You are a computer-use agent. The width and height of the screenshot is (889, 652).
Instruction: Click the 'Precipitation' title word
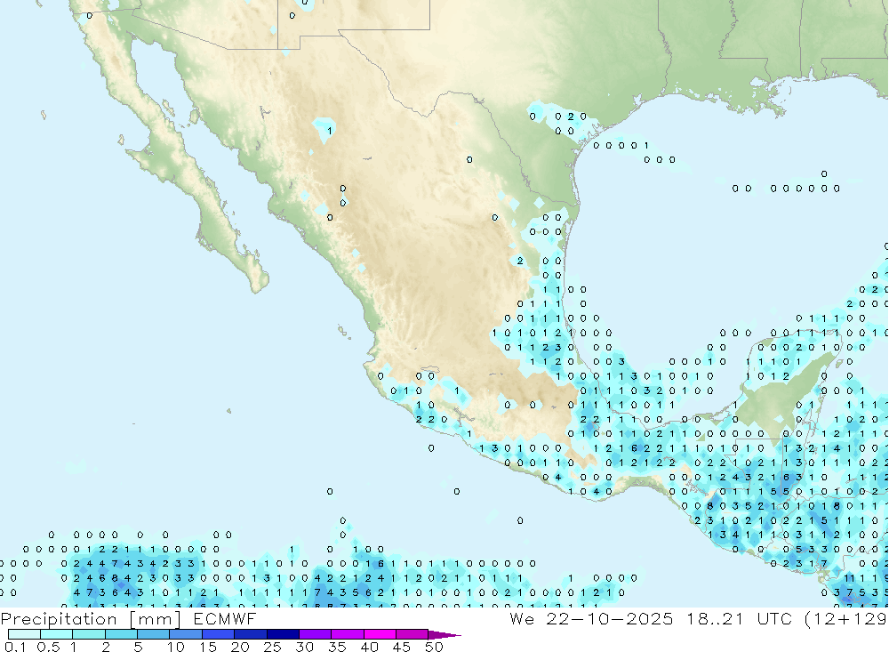point(59,619)
